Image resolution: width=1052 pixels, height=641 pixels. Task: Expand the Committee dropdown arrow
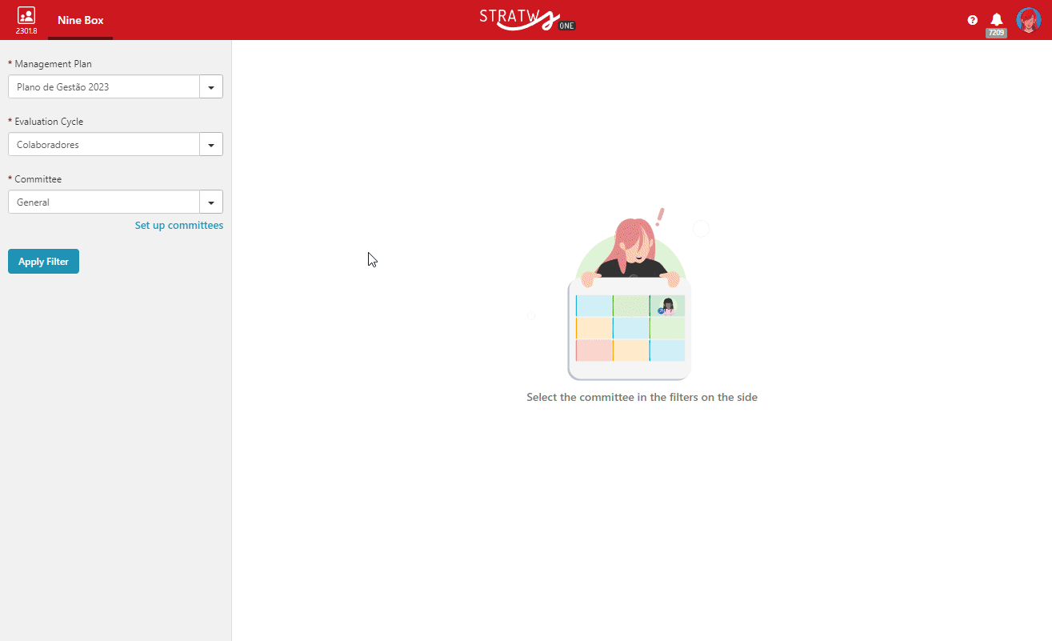click(x=211, y=202)
